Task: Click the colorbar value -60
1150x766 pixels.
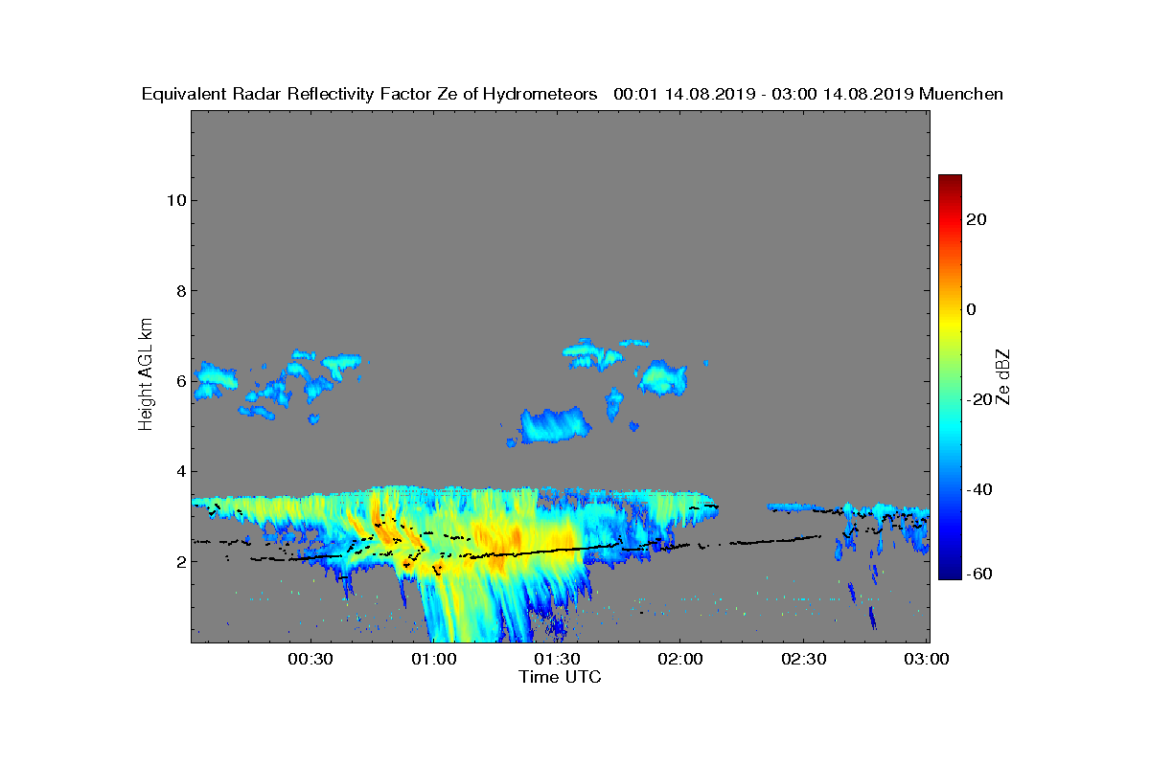Action: click(x=980, y=574)
